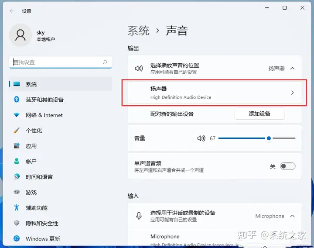Open the sky user profile avatar
The image size is (314, 248).
tap(20, 35)
